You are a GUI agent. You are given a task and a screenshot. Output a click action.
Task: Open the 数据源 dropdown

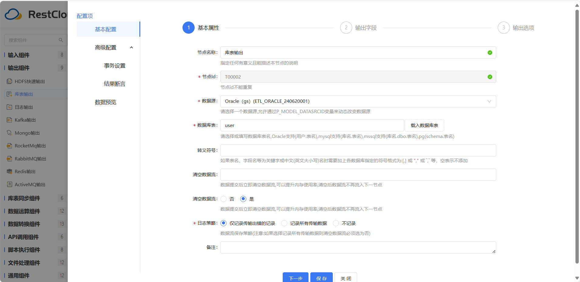point(358,101)
